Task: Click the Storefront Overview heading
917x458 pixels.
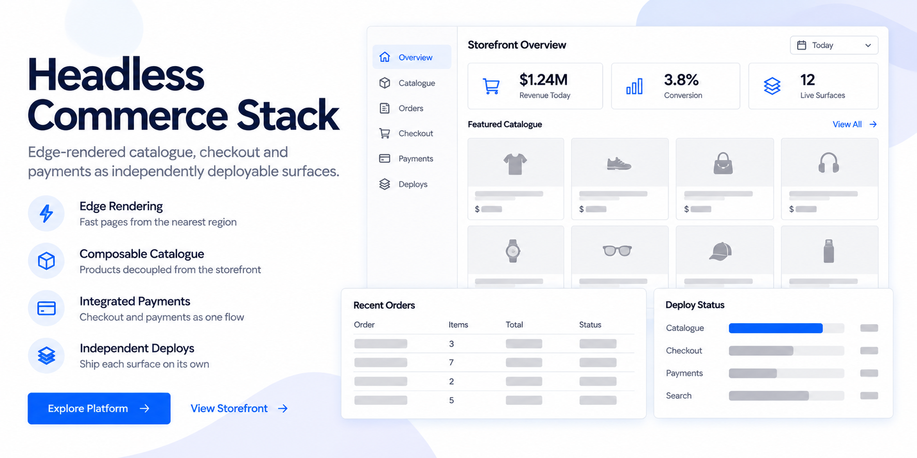Action: [x=517, y=45]
